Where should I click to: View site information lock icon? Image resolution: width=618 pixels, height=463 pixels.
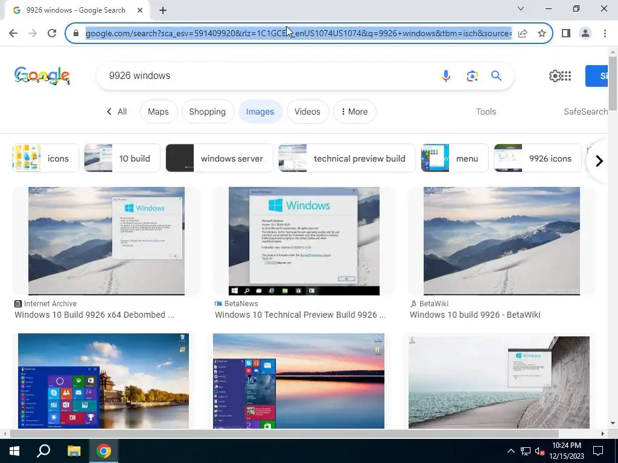76,33
